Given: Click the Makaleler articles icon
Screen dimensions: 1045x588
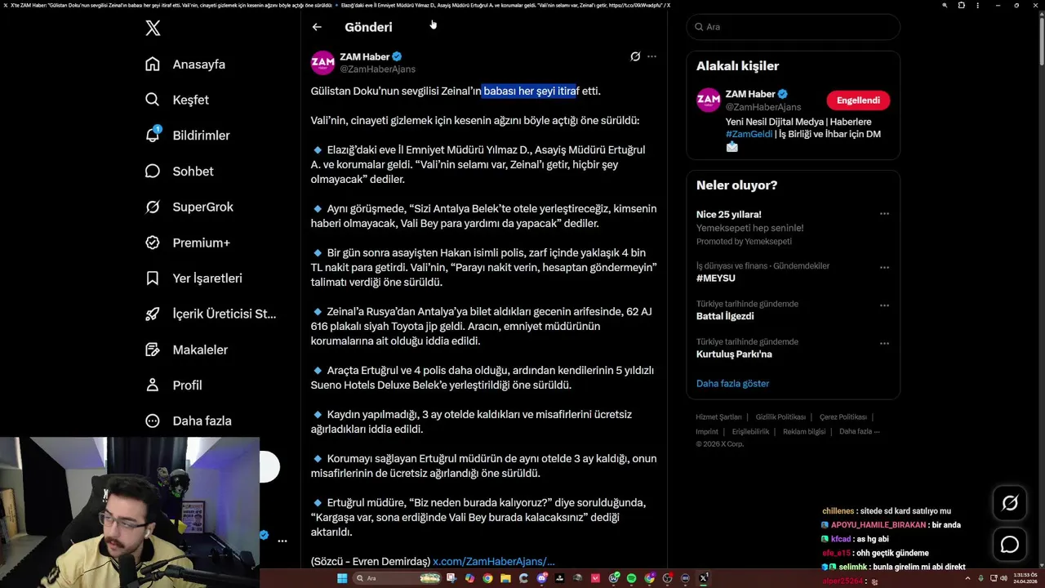Looking at the screenshot, I should click(x=152, y=350).
